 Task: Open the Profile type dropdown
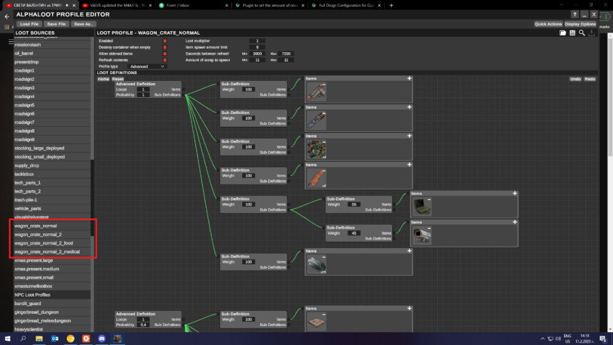coord(147,66)
